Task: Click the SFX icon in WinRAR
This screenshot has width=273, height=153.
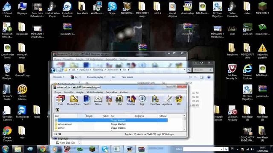Action: [x=179, y=100]
